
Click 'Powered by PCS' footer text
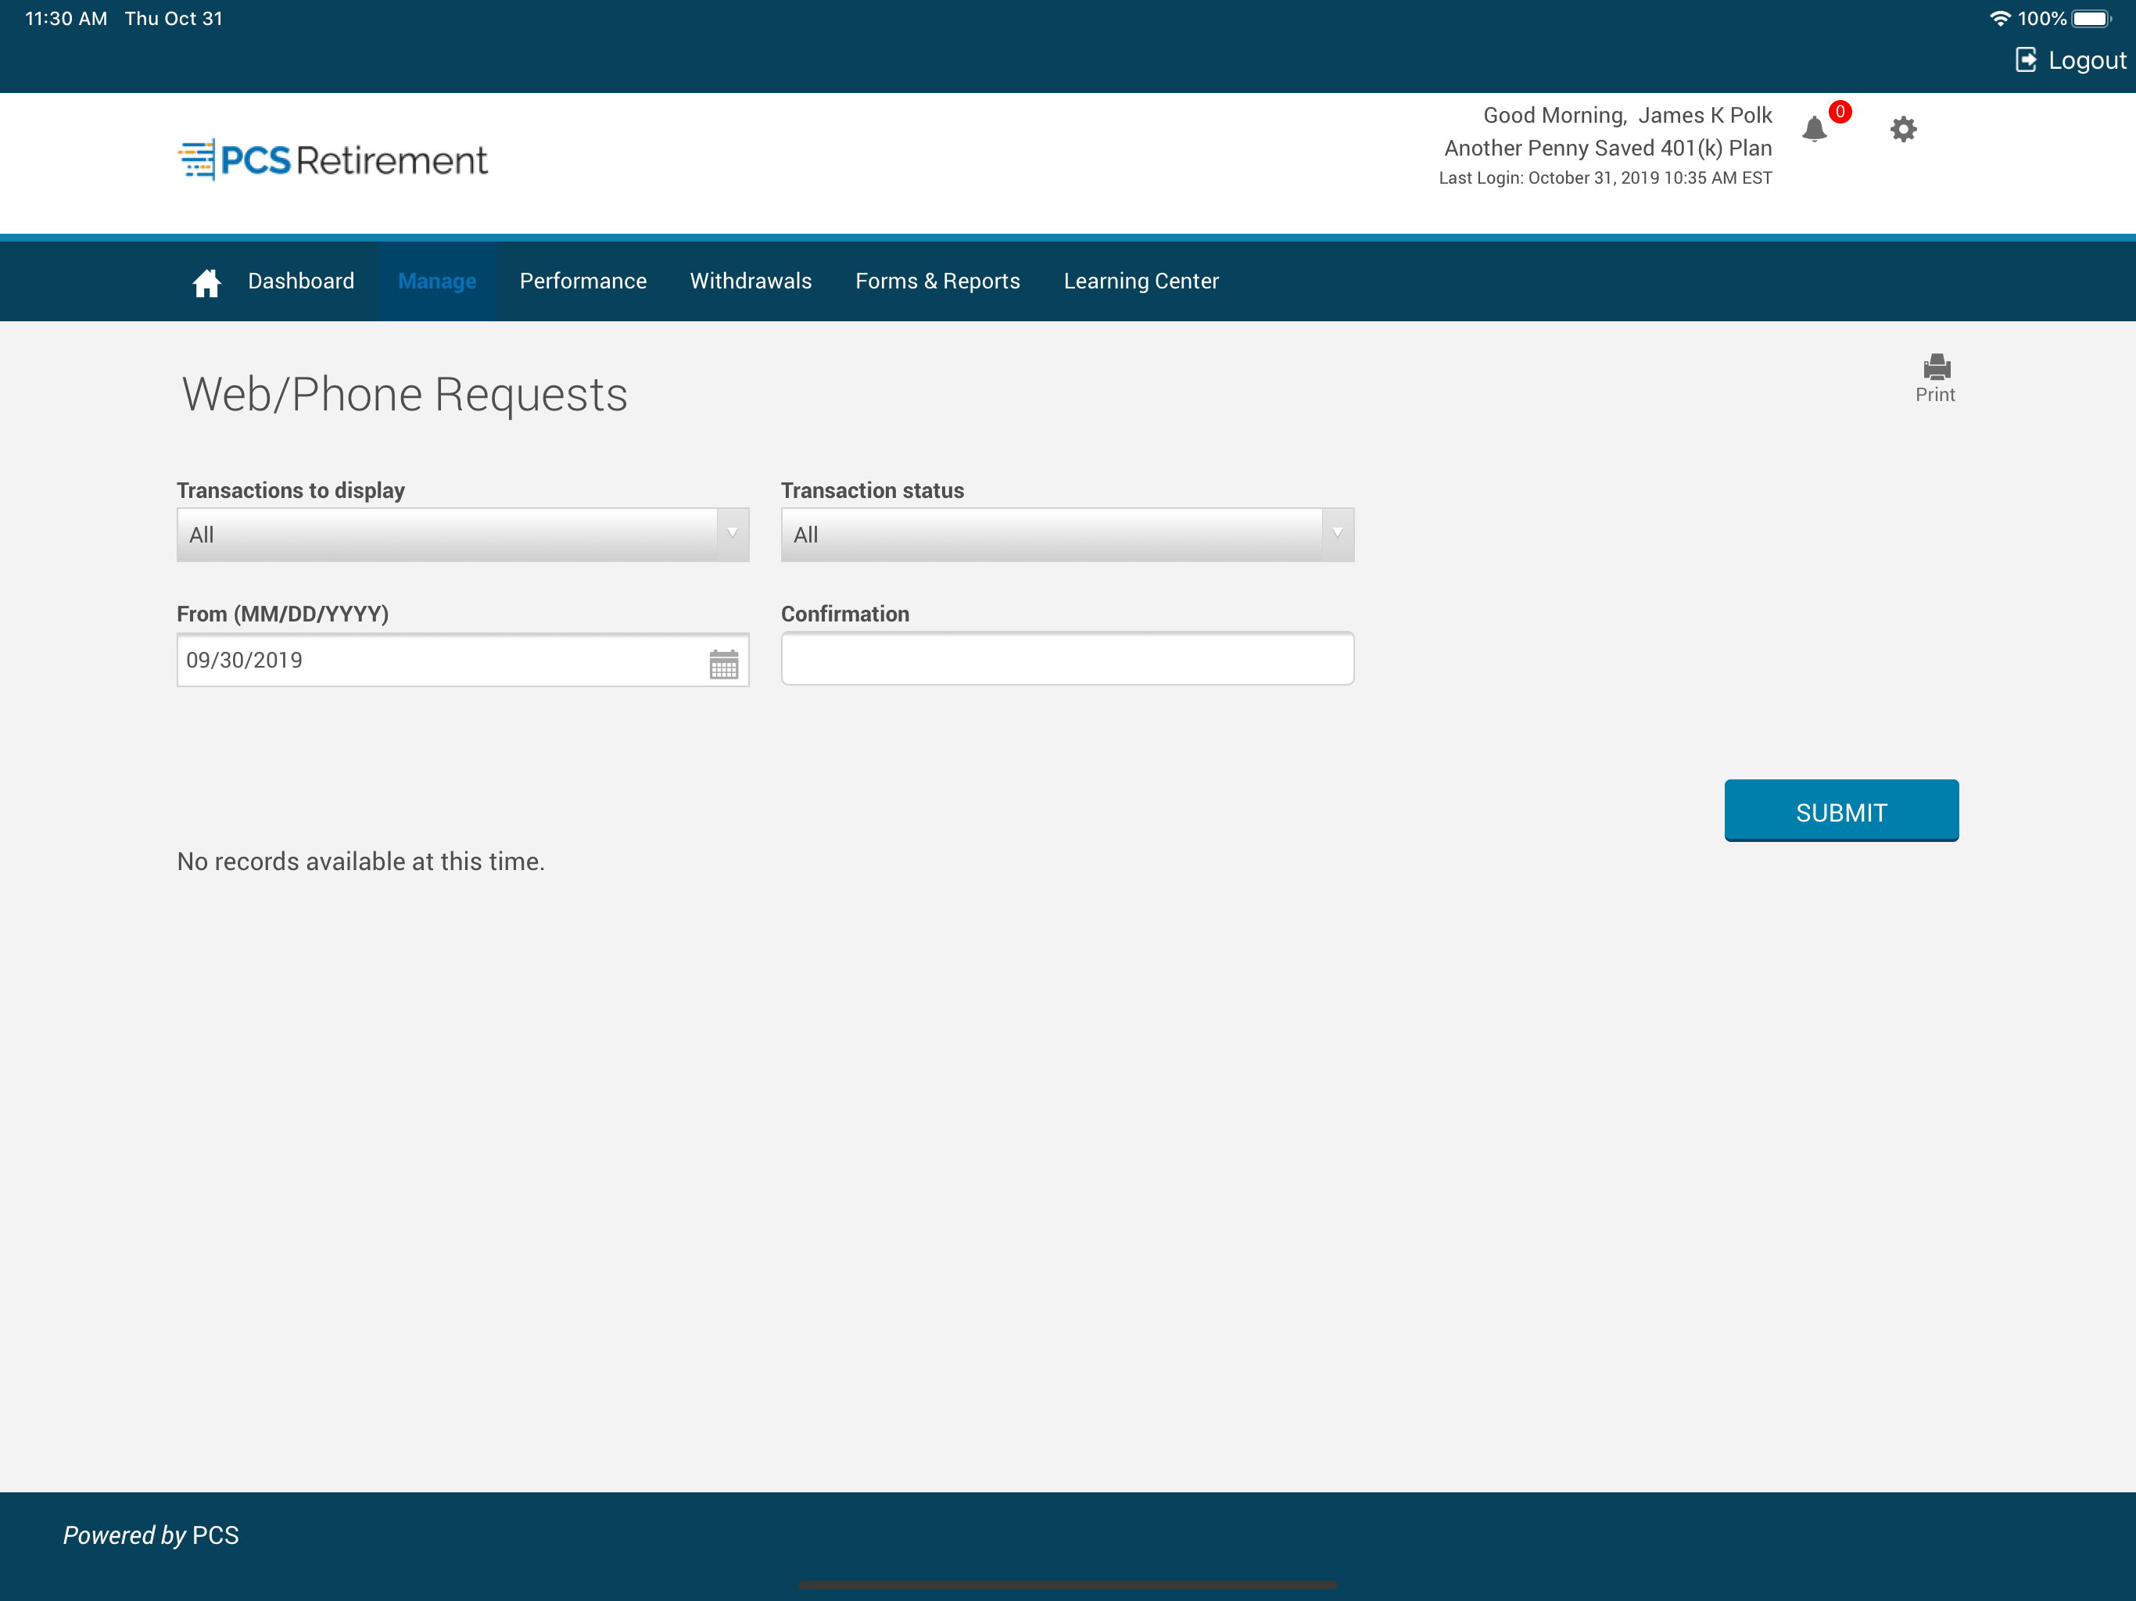[x=151, y=1535]
